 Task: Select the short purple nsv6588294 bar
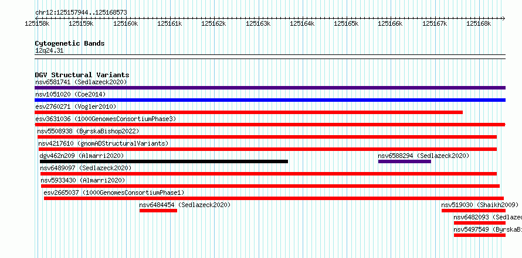pos(405,161)
